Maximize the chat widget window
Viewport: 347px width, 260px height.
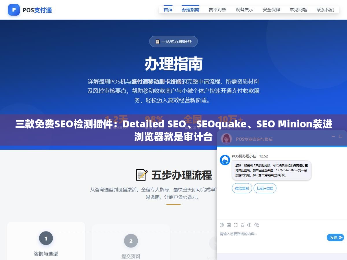pos(341,136)
